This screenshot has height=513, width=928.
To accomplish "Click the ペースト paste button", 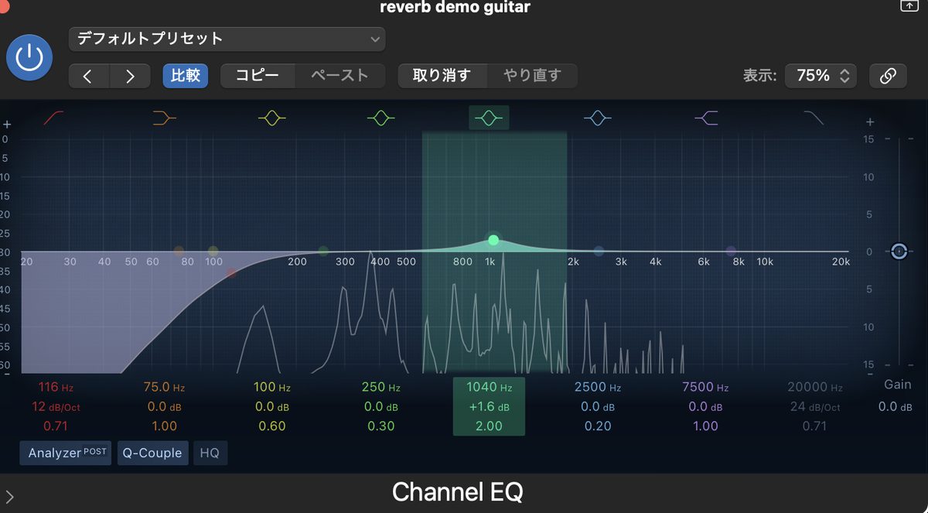I will tap(339, 76).
